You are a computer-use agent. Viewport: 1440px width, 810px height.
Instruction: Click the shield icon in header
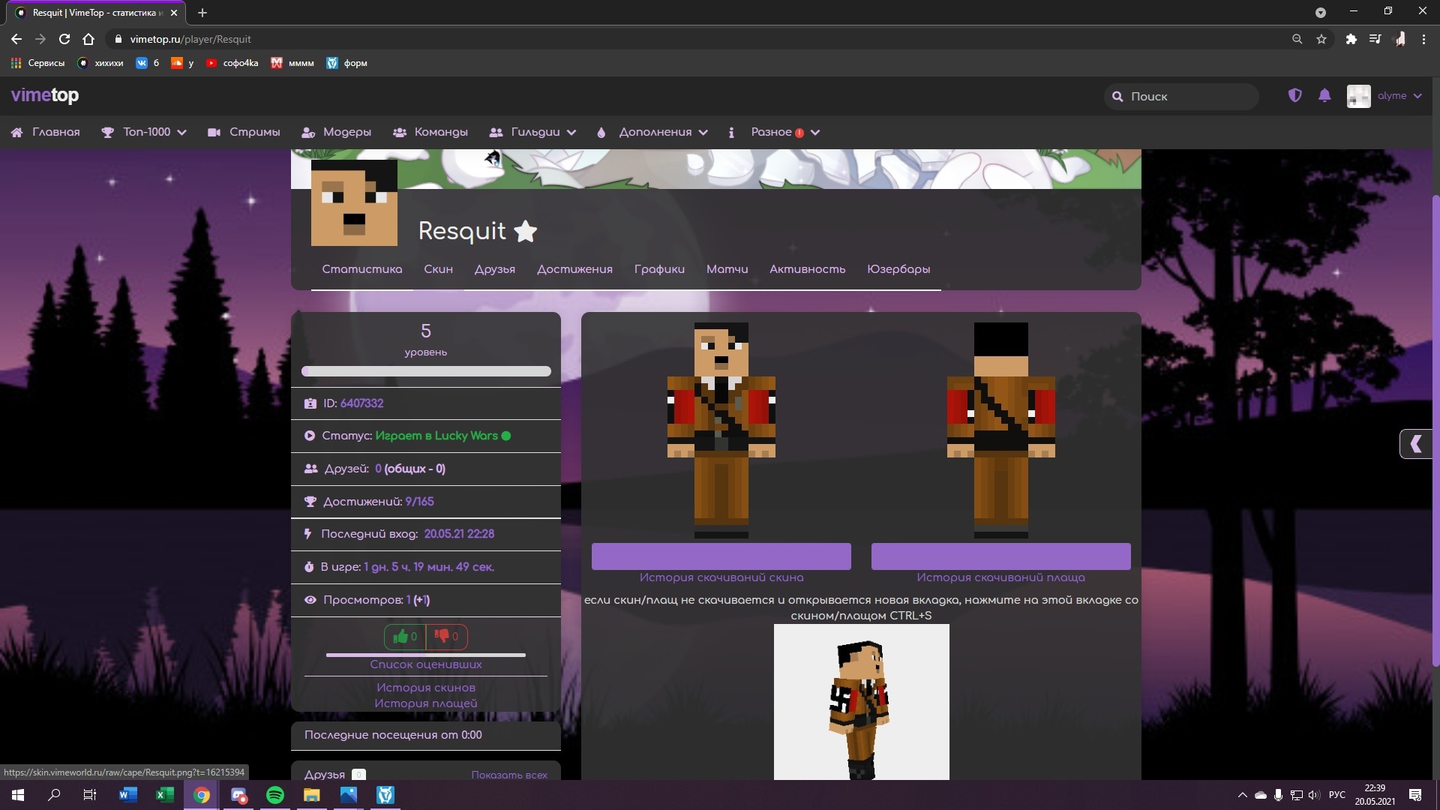pos(1294,95)
